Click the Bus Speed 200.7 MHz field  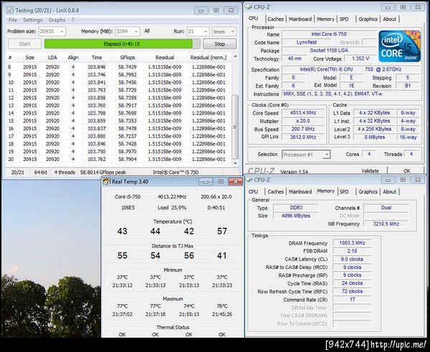pos(303,129)
